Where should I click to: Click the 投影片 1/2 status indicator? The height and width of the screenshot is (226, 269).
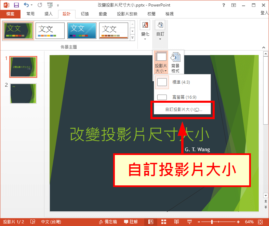coord(14,222)
